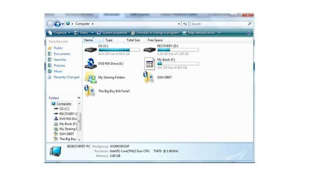This screenshot has height=186, width=322.
Task: Click inside the Search input field
Action: pyautogui.click(x=219, y=24)
